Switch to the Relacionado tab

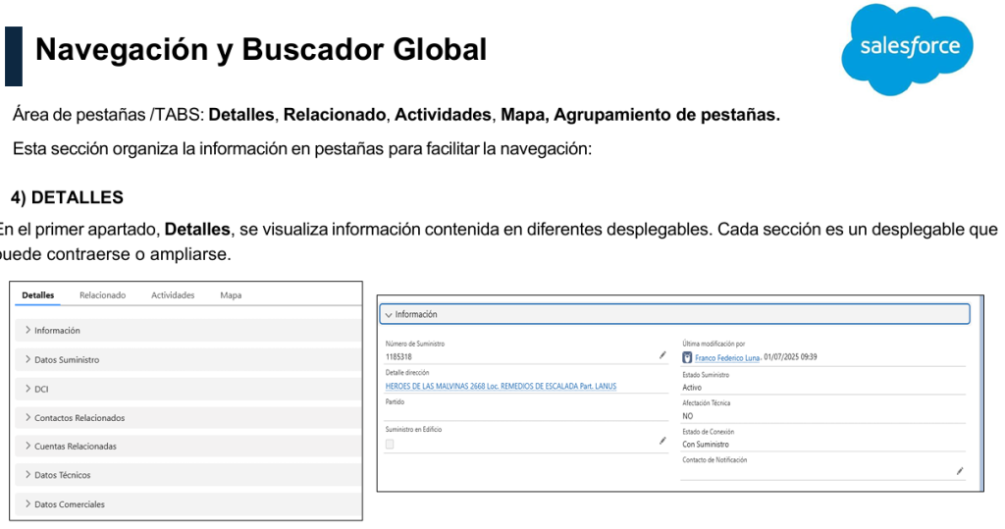tap(103, 295)
